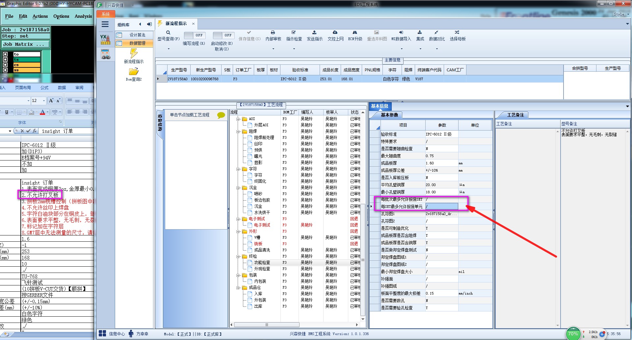
Task: Collapse the 沉金 tree node
Action: pos(238,188)
